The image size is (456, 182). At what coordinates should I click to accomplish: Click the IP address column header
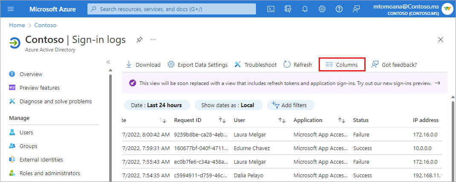click(x=426, y=120)
